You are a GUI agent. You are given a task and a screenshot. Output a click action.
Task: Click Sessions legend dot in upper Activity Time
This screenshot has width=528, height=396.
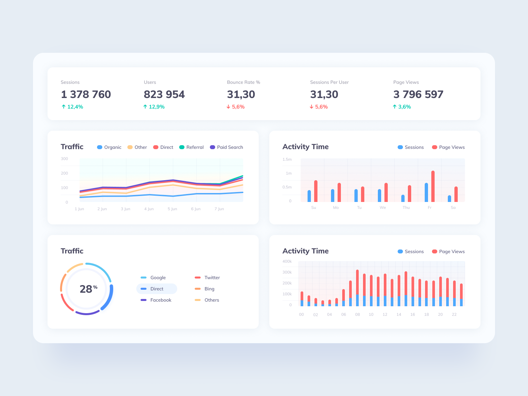[400, 147]
